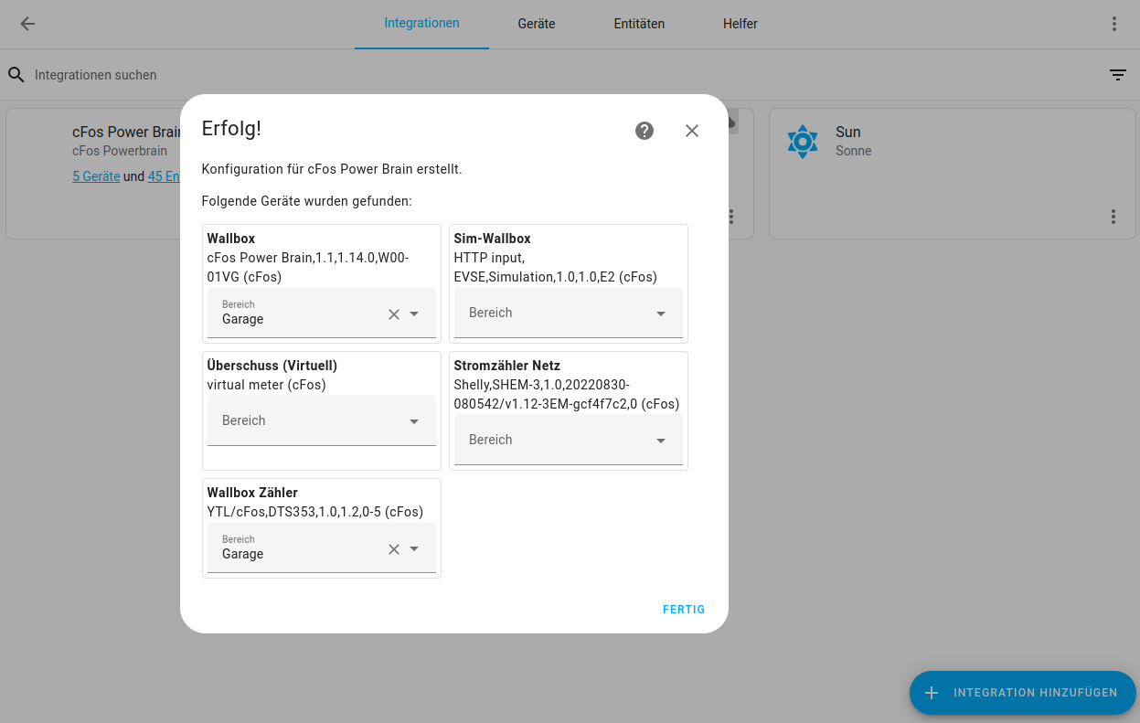The height and width of the screenshot is (723, 1140).
Task: Open the partially hidden card's three-dot menu
Action: [731, 217]
